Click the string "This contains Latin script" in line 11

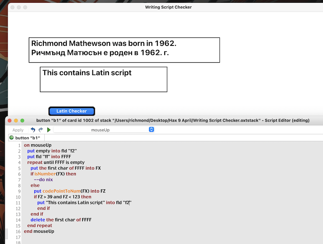[x=75, y=203]
